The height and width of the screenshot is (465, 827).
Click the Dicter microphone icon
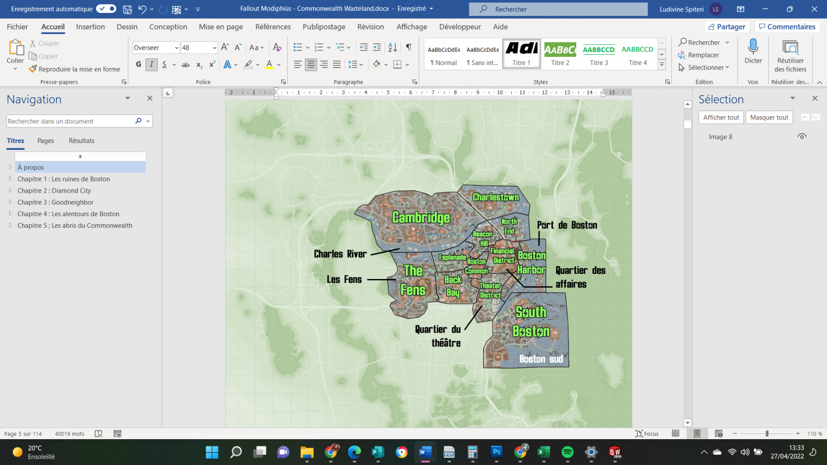point(753,48)
